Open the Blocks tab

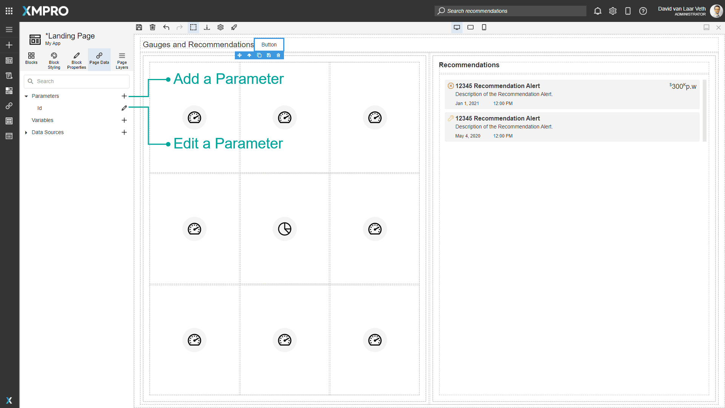[31, 59]
